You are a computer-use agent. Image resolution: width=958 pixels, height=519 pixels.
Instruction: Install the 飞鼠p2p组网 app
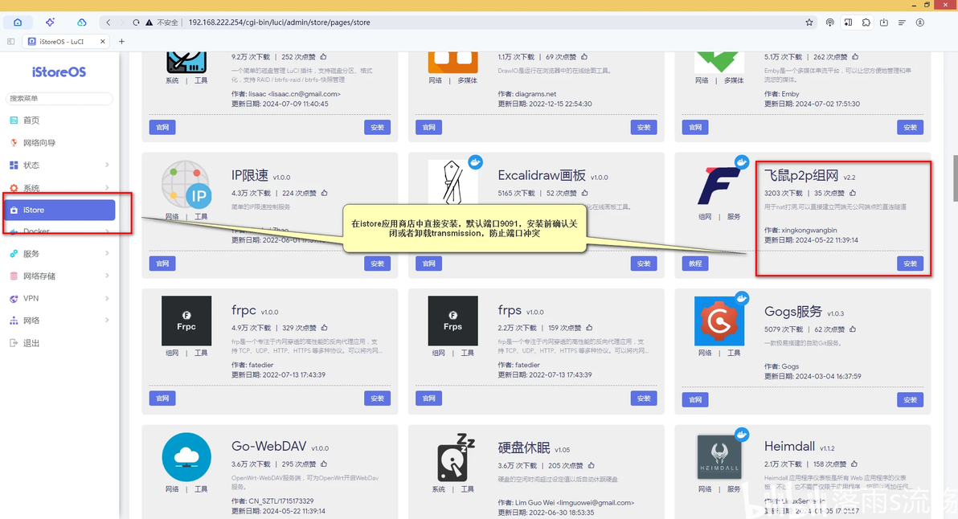(911, 264)
